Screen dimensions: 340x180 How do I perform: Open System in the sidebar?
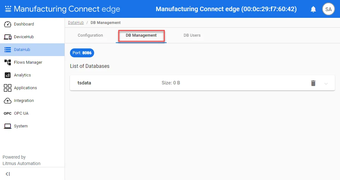point(32,126)
